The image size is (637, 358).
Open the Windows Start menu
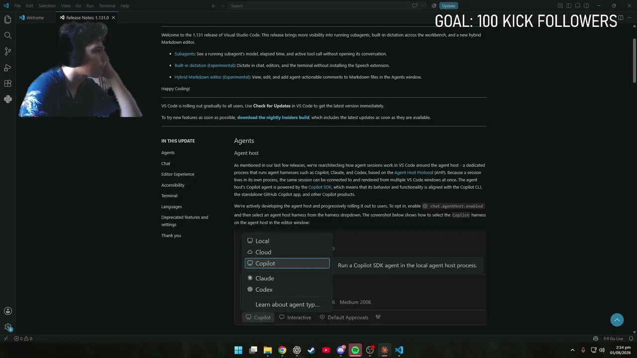click(x=238, y=350)
